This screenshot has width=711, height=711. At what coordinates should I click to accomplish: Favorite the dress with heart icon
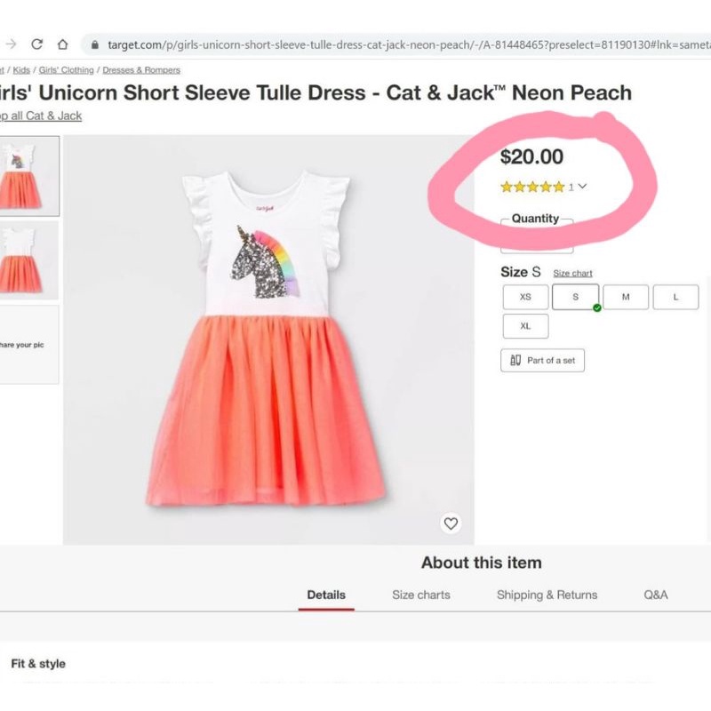[451, 523]
